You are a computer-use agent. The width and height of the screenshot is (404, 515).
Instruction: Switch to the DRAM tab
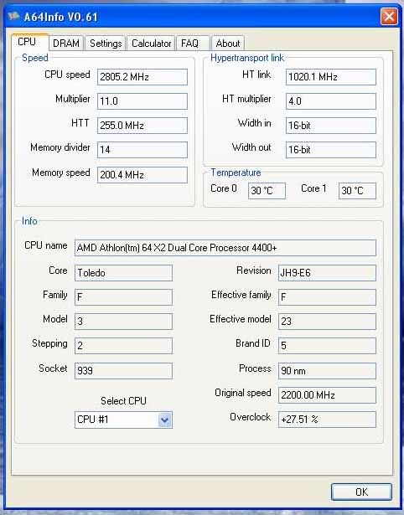click(x=66, y=44)
